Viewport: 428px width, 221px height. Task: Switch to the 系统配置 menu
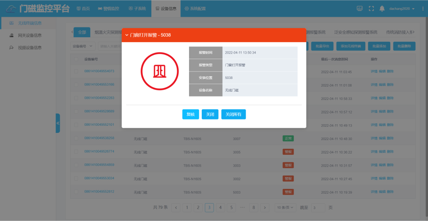(x=195, y=8)
